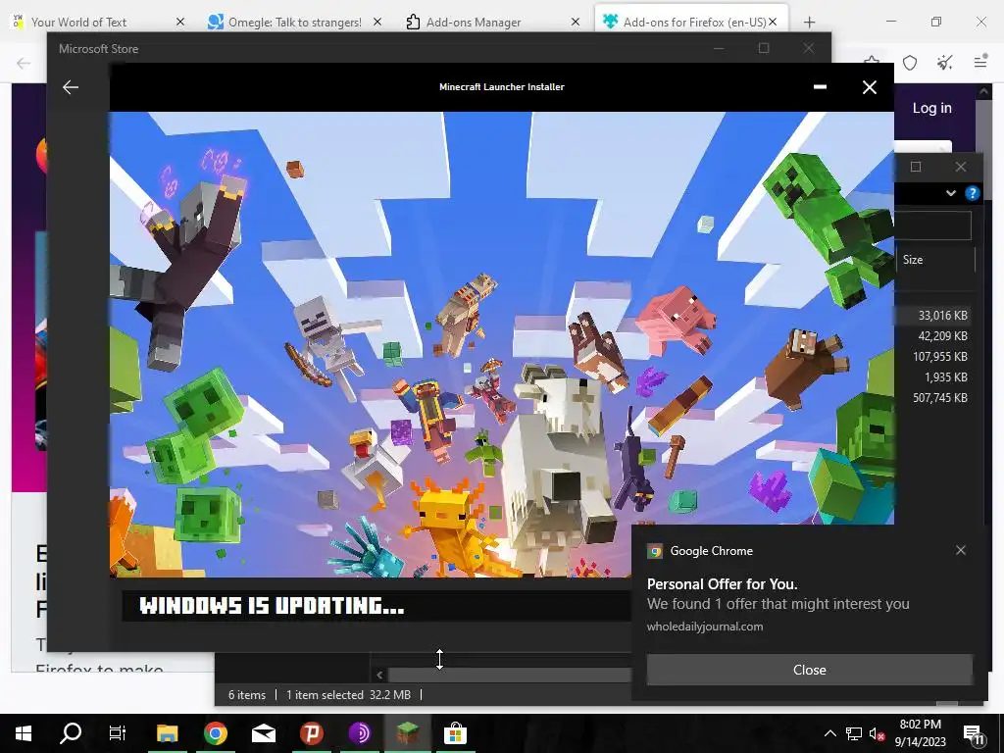Open the Windows Start menu

24,733
